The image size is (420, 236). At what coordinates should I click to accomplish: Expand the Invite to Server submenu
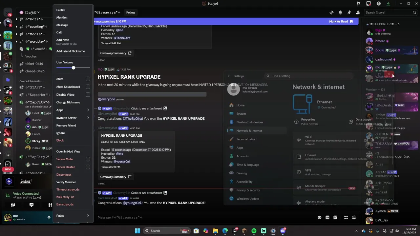(x=73, y=118)
